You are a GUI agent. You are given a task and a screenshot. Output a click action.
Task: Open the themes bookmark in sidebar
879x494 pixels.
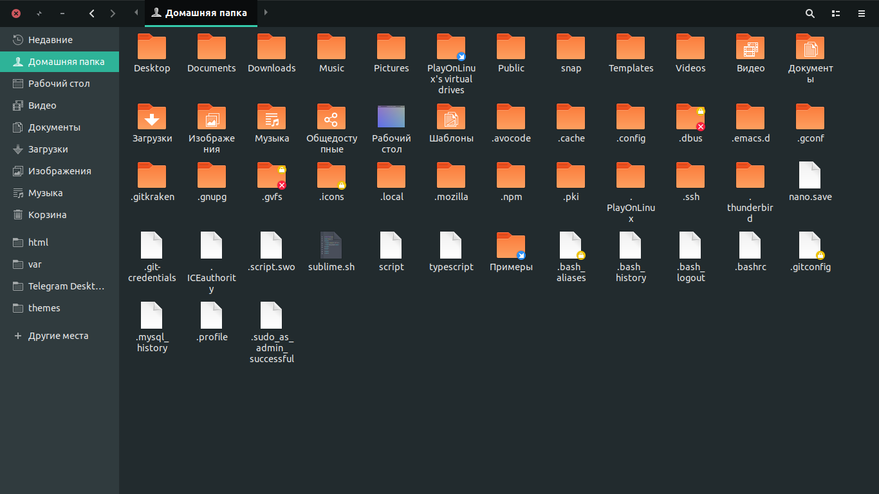59,308
